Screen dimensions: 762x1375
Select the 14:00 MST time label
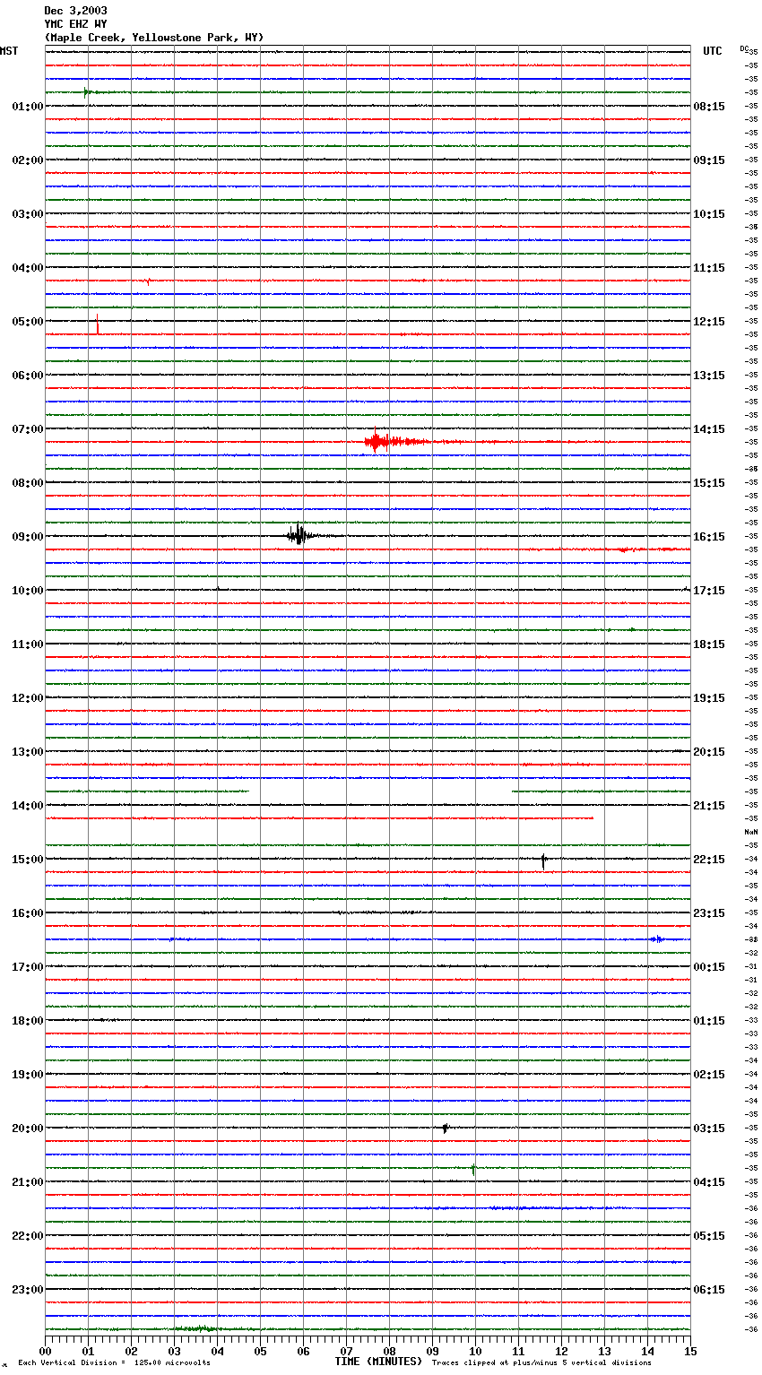(x=27, y=806)
